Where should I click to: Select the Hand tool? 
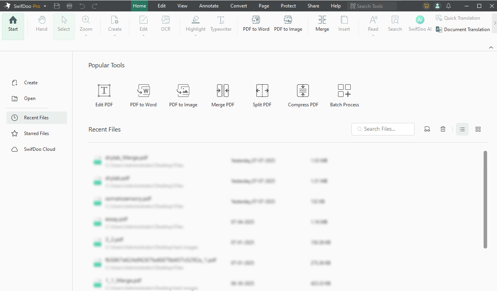coord(41,24)
